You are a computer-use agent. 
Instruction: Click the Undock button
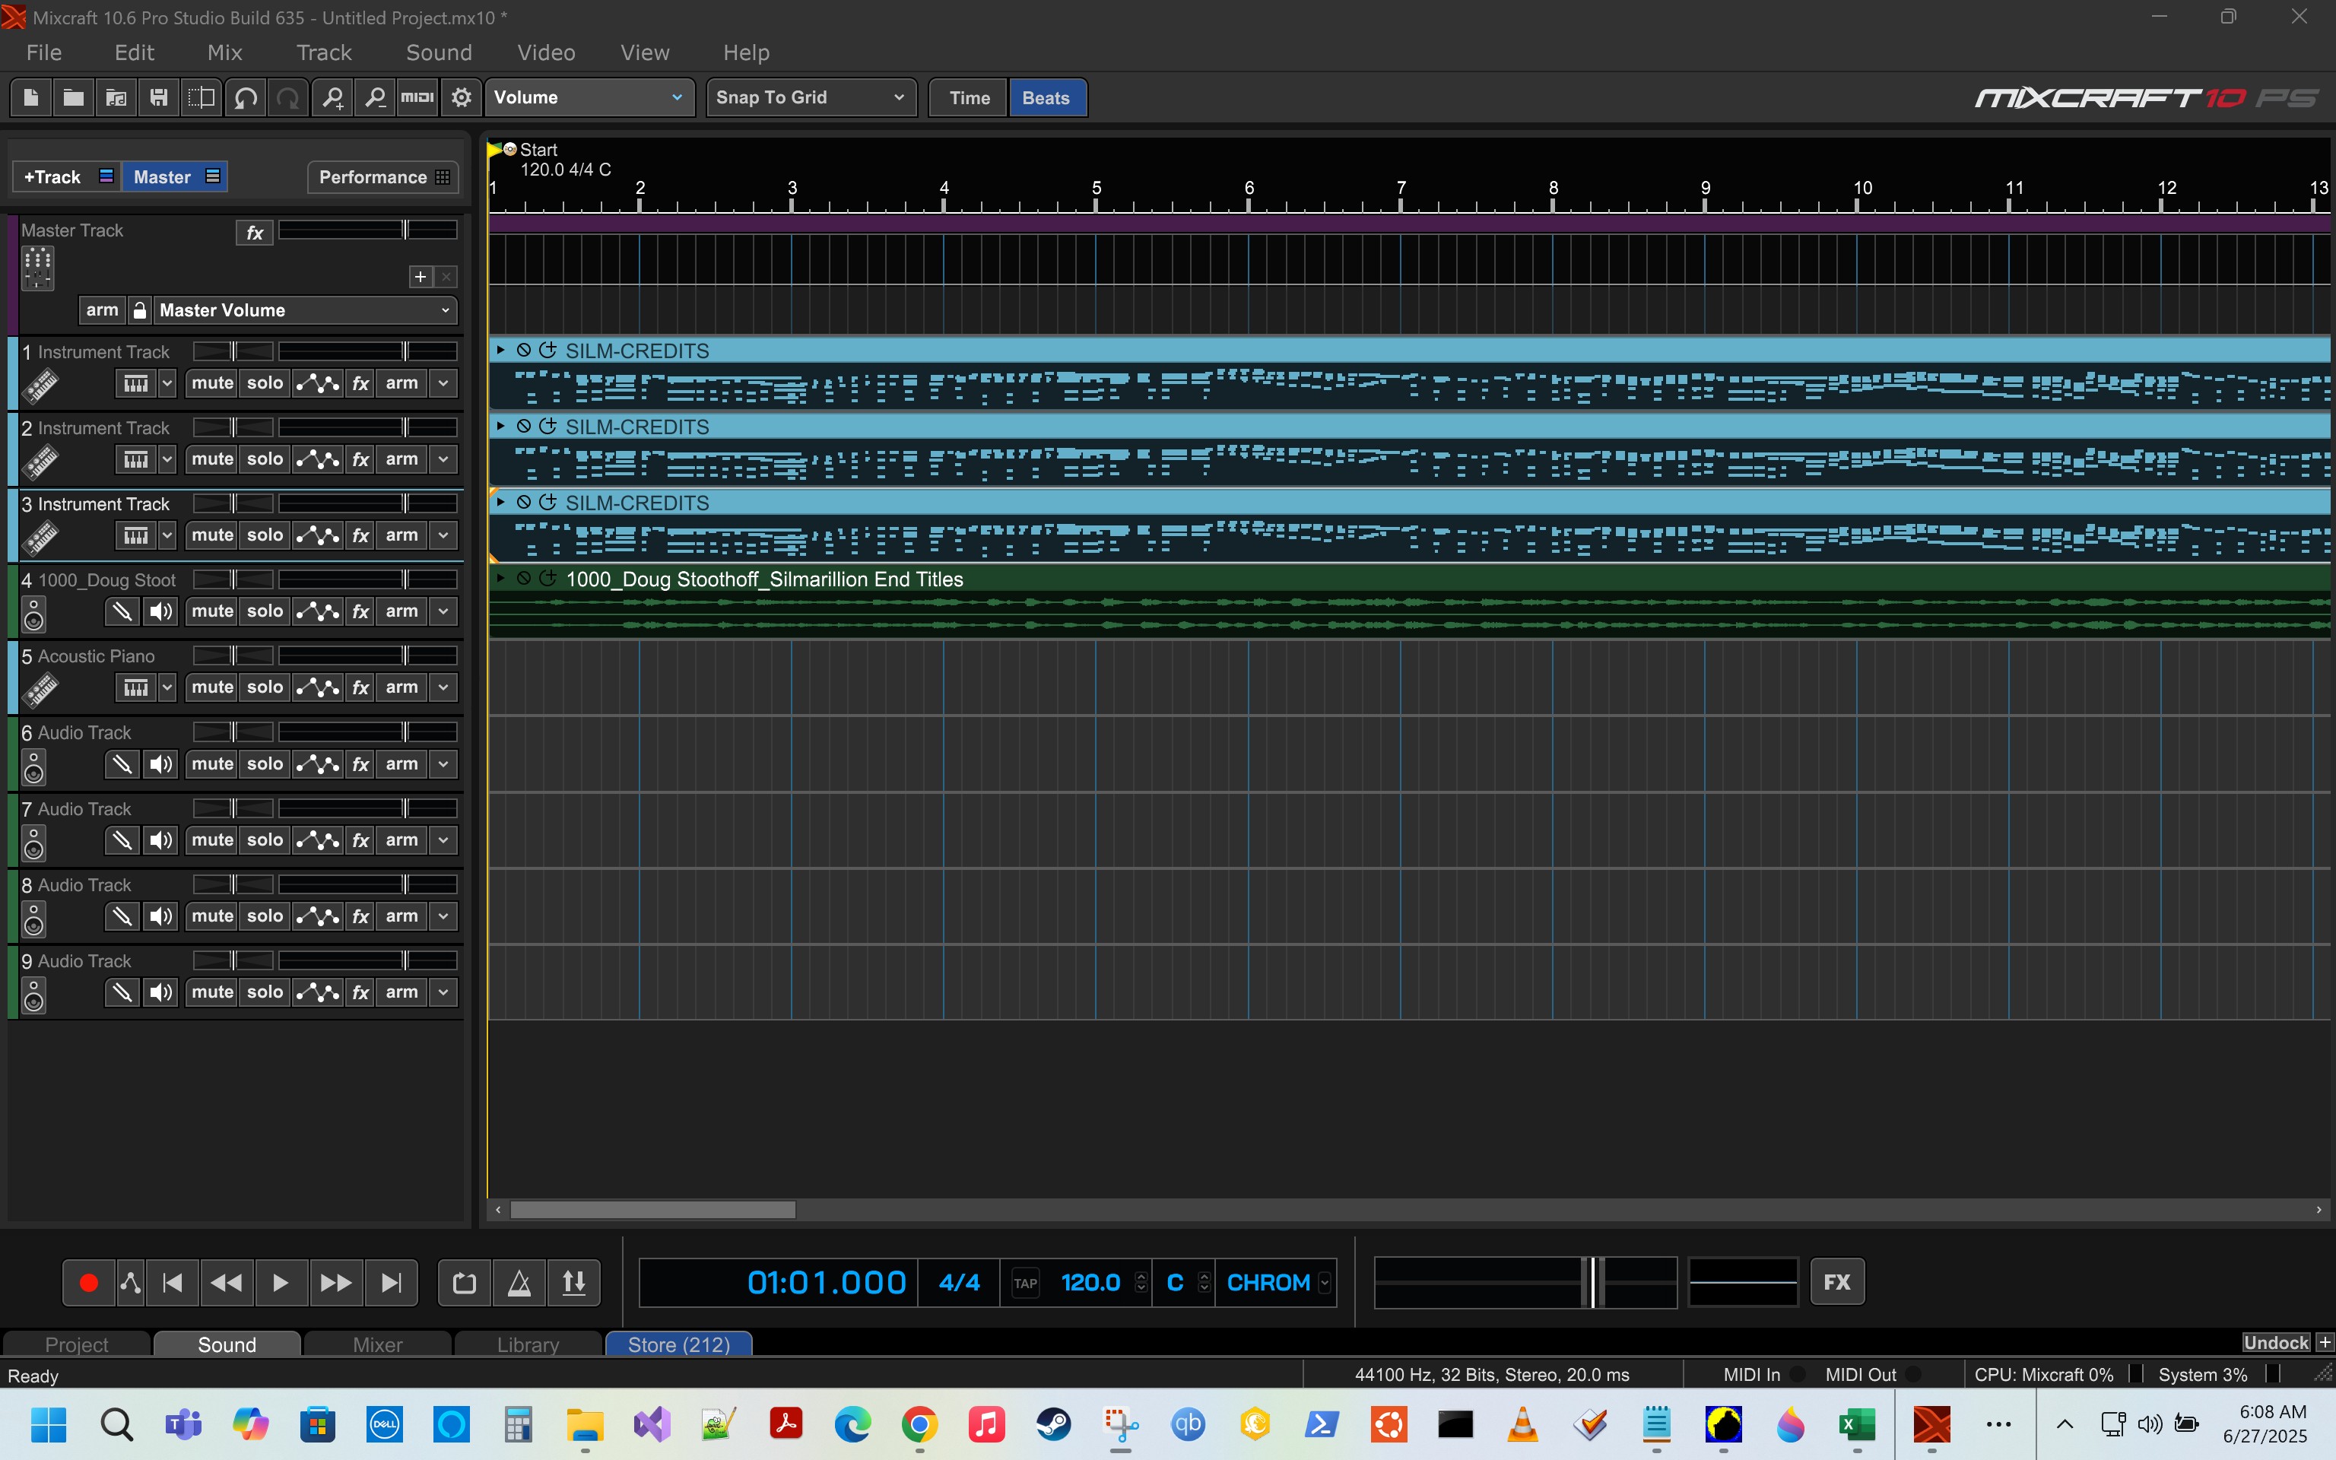coord(2276,1342)
